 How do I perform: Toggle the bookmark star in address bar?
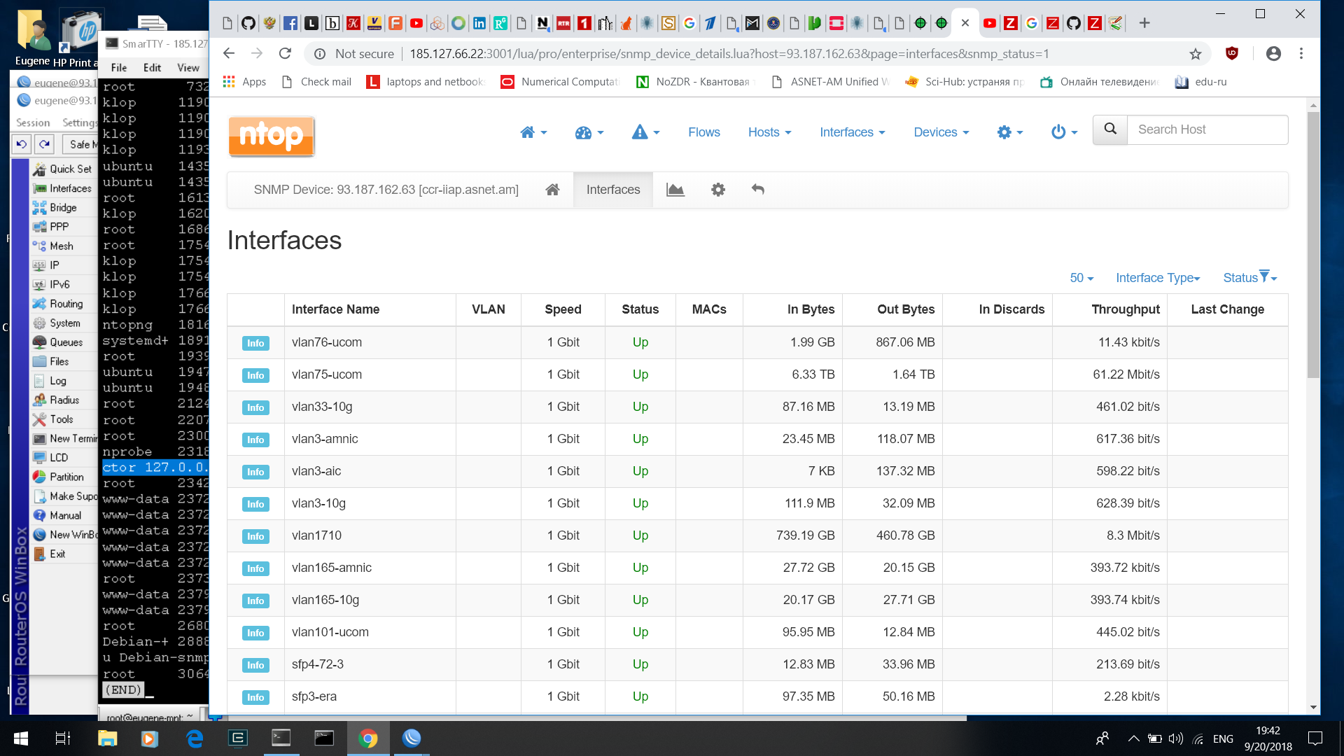click(1195, 53)
